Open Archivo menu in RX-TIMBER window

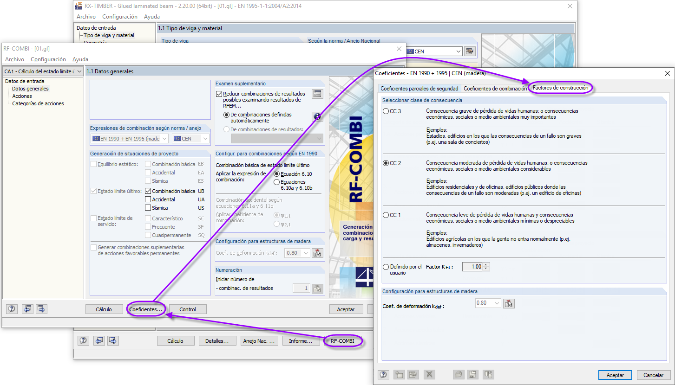click(86, 17)
